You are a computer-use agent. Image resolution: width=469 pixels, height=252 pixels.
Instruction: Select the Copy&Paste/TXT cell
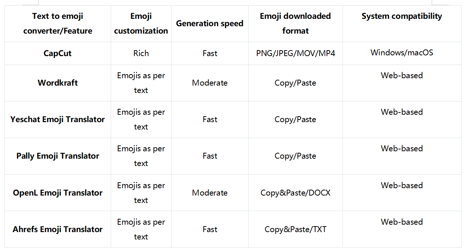click(295, 229)
